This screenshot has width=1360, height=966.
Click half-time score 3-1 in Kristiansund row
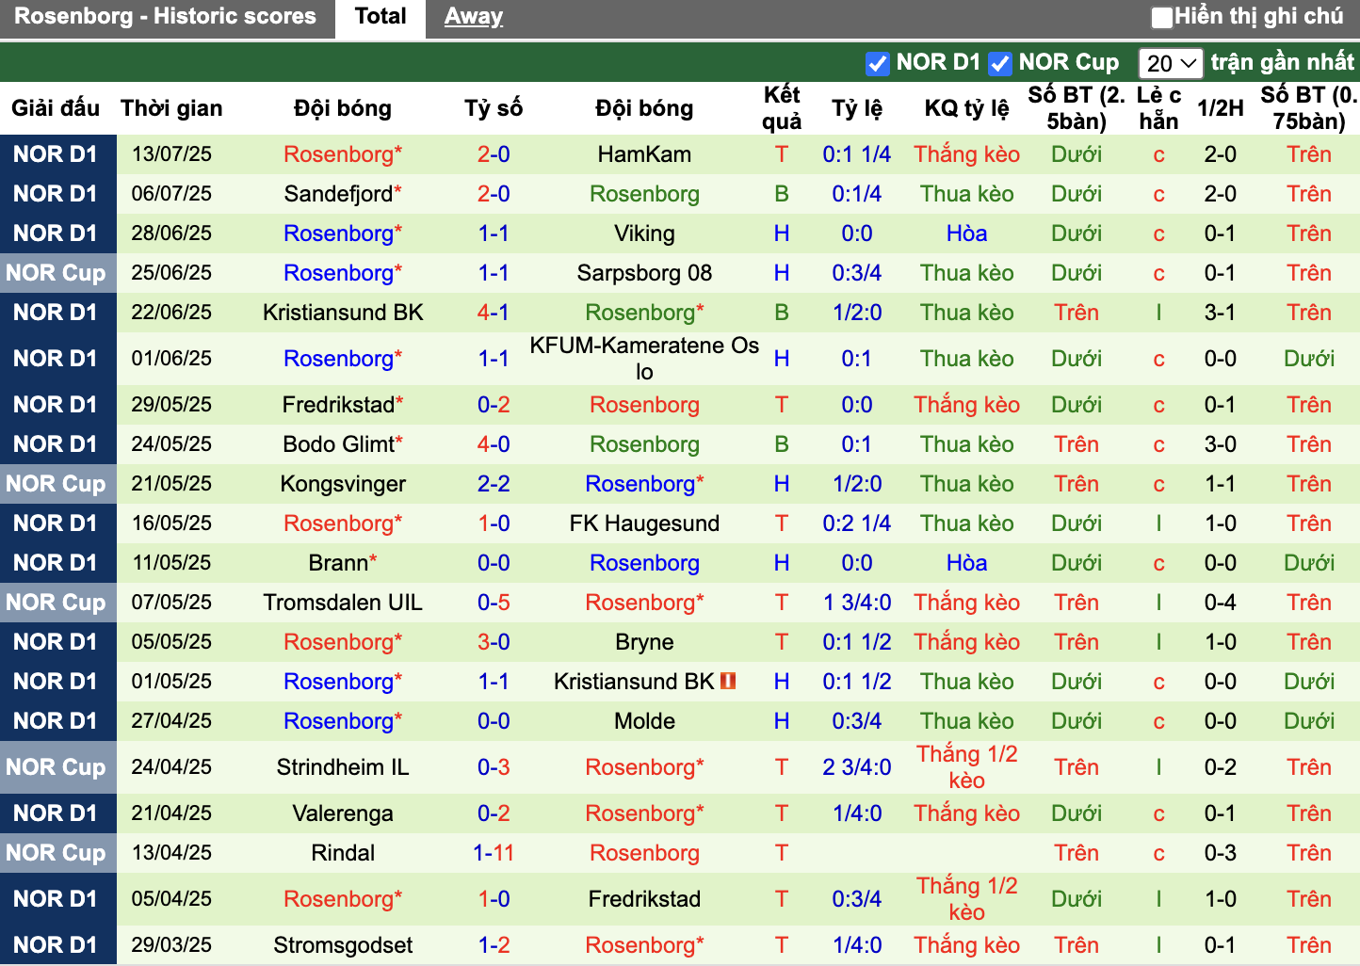click(x=1221, y=313)
